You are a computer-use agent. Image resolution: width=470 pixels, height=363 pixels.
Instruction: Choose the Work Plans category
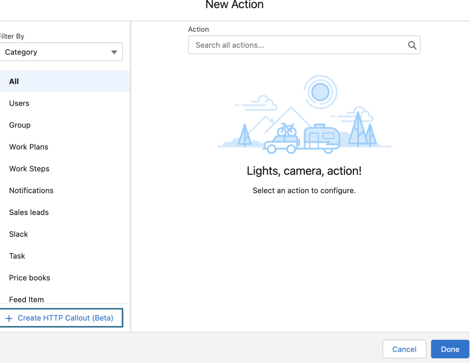[65, 147]
